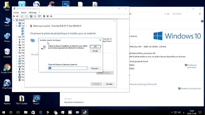This screenshot has height=115, width=205.
Task: Open the Fichier menu
Action: point(16,12)
